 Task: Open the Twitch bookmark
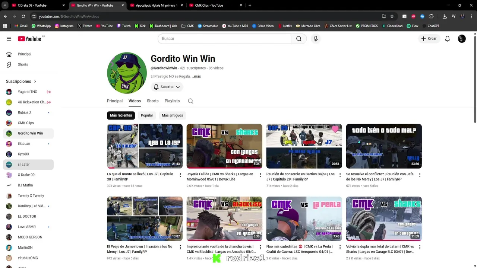(124, 26)
